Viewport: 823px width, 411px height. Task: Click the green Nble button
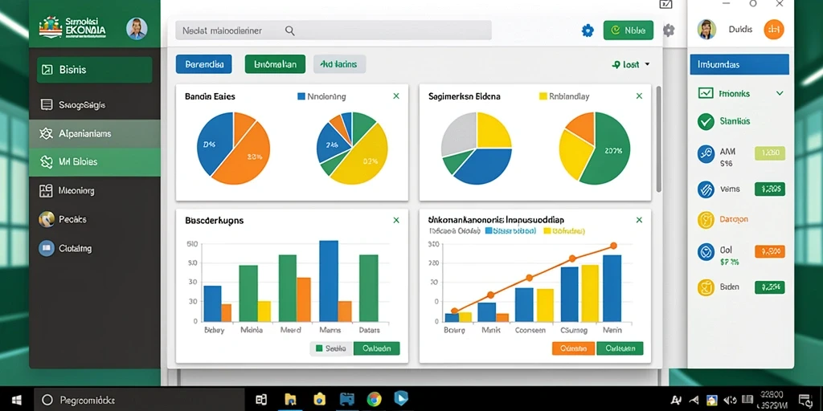click(x=629, y=31)
